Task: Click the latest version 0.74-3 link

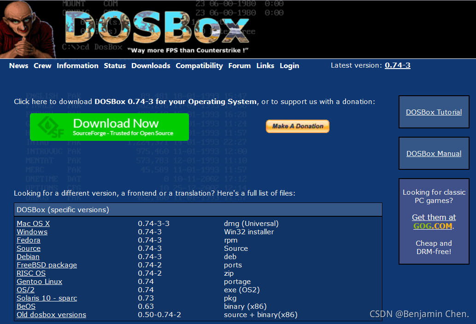Action: pyautogui.click(x=397, y=65)
